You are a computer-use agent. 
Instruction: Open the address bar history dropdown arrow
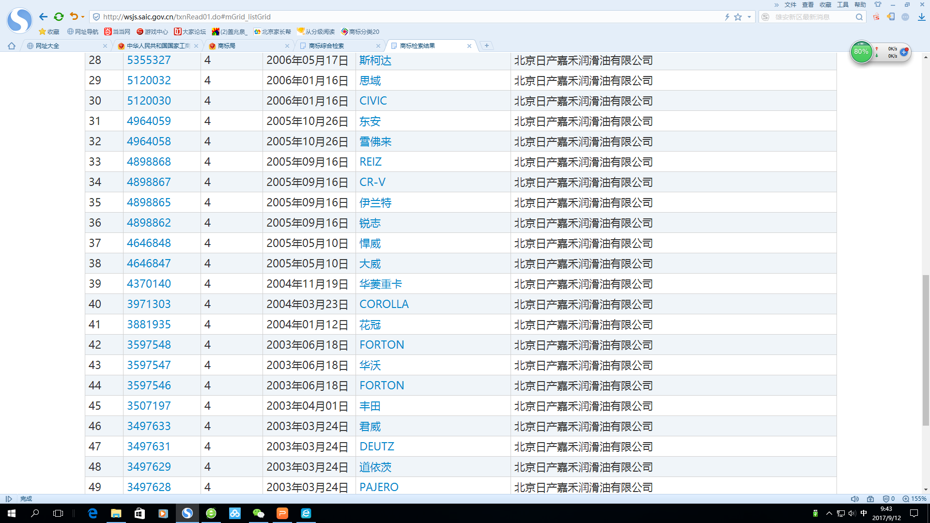pos(749,17)
